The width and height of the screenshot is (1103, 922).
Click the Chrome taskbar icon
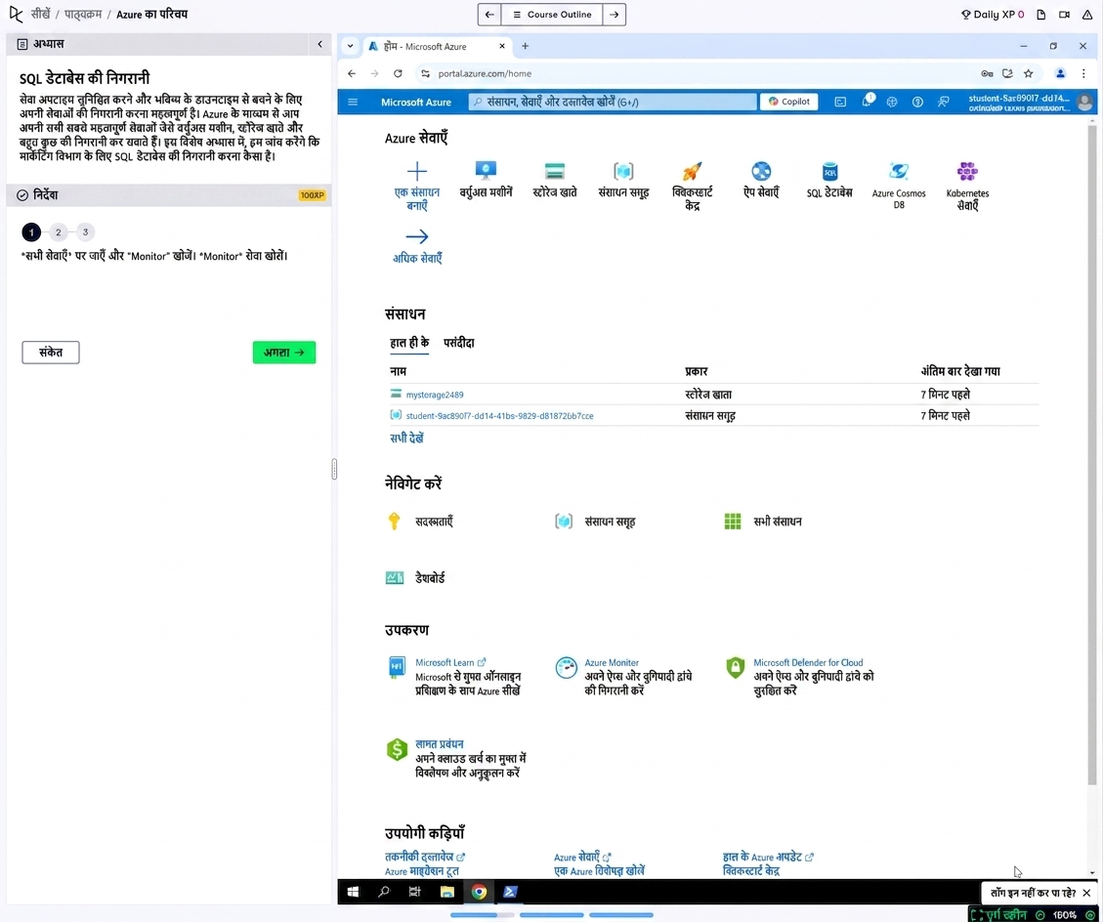479,892
